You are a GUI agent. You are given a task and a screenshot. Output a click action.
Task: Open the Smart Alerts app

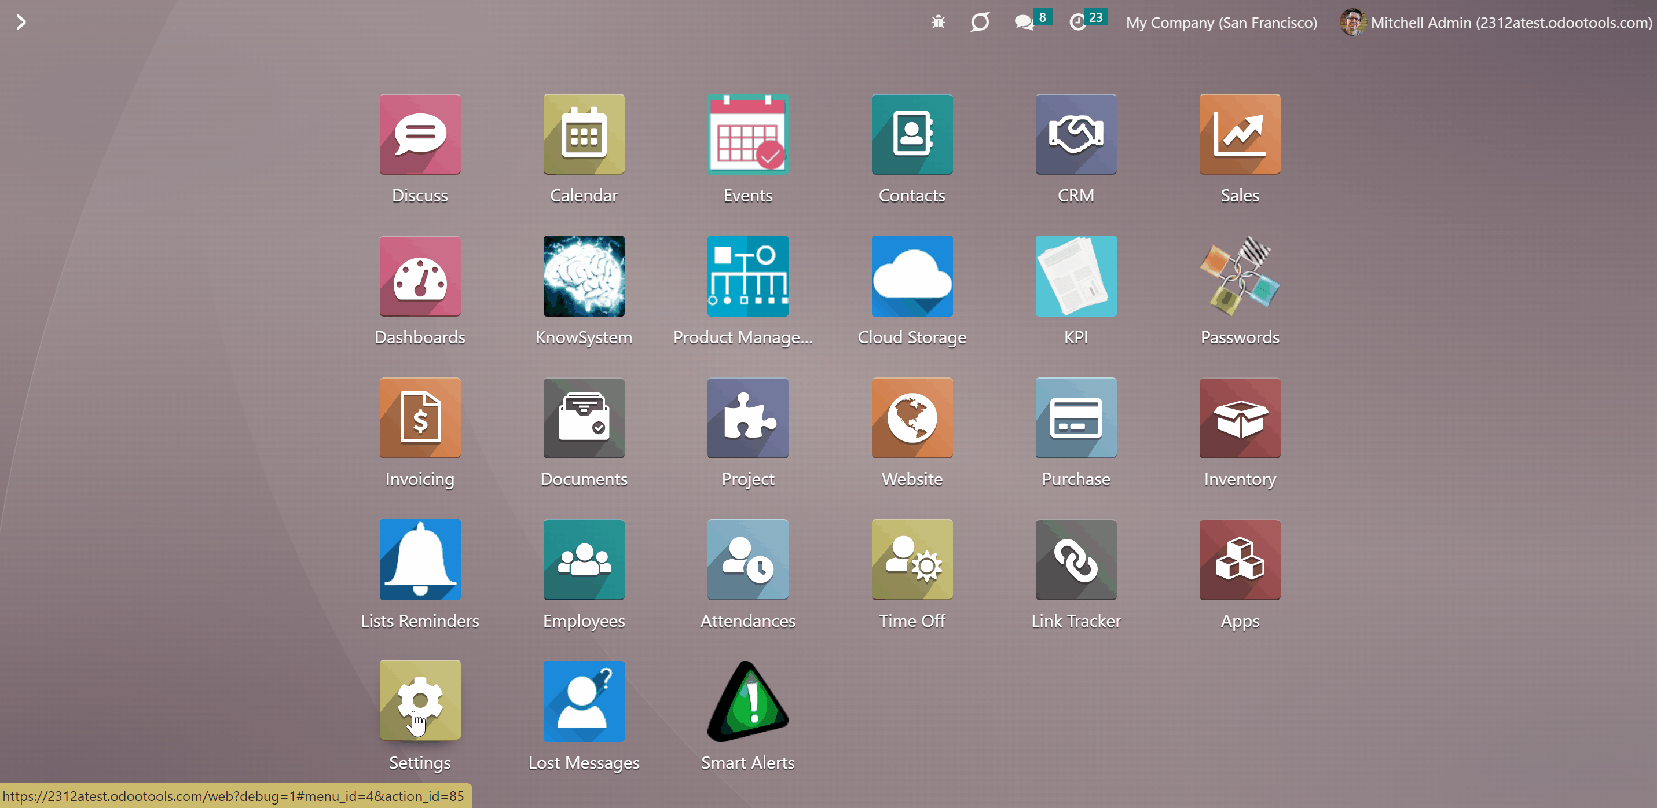pos(748,701)
